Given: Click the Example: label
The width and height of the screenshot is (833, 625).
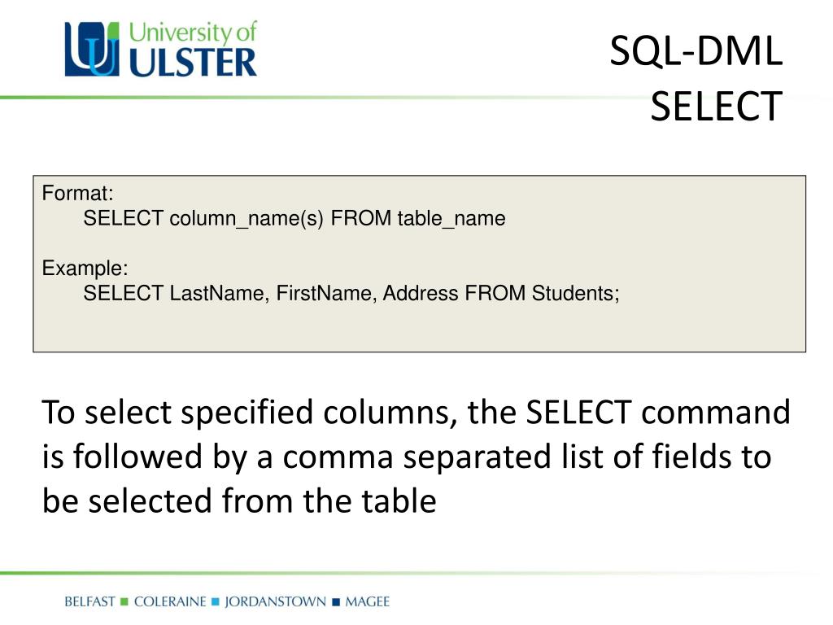Looking at the screenshot, I should [85, 269].
